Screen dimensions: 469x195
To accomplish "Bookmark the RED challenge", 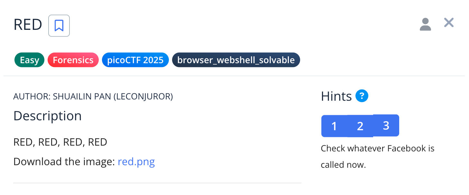I will pos(59,26).
